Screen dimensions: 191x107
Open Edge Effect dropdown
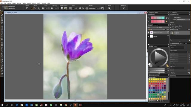(x=177, y=68)
